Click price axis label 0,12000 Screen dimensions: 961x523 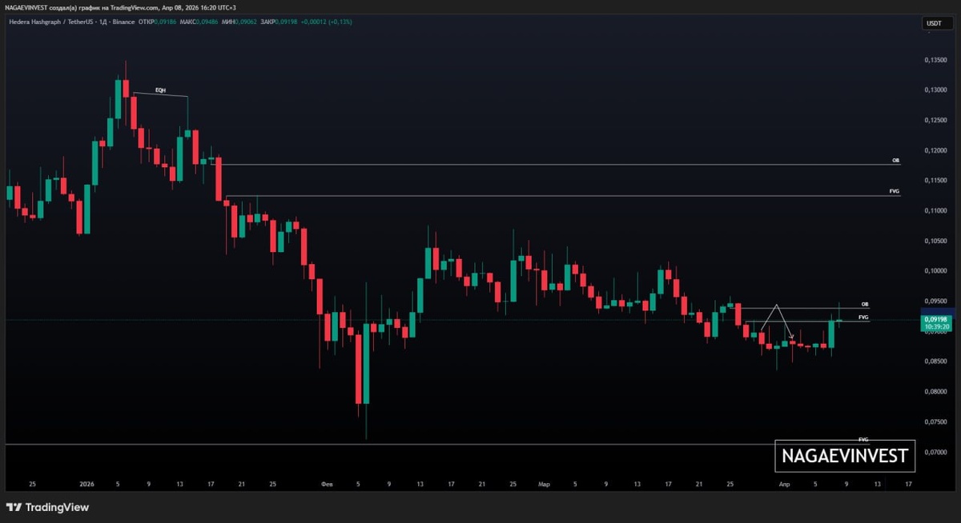point(936,150)
